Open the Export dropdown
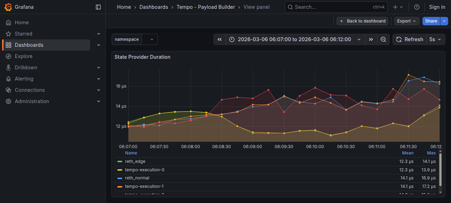 [x=407, y=21]
